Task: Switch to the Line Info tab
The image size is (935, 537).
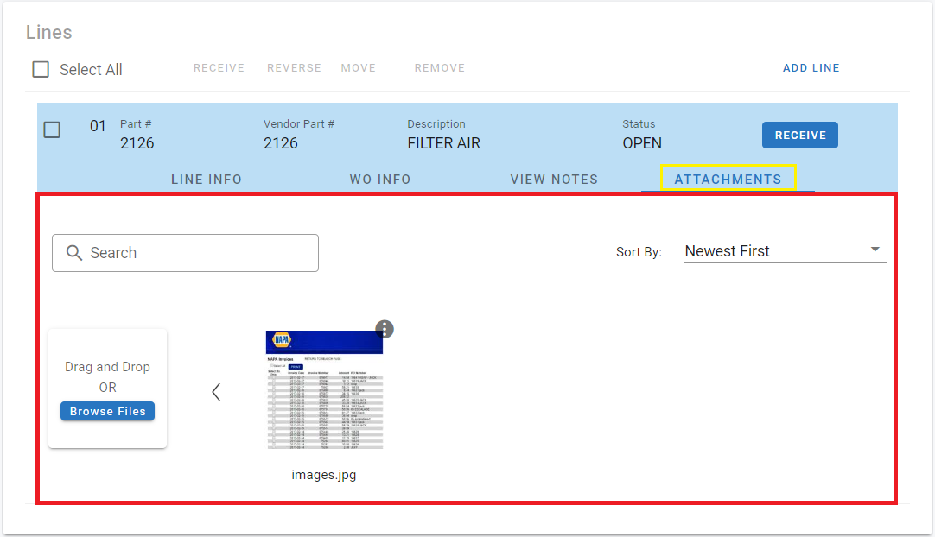Action: pyautogui.click(x=207, y=180)
